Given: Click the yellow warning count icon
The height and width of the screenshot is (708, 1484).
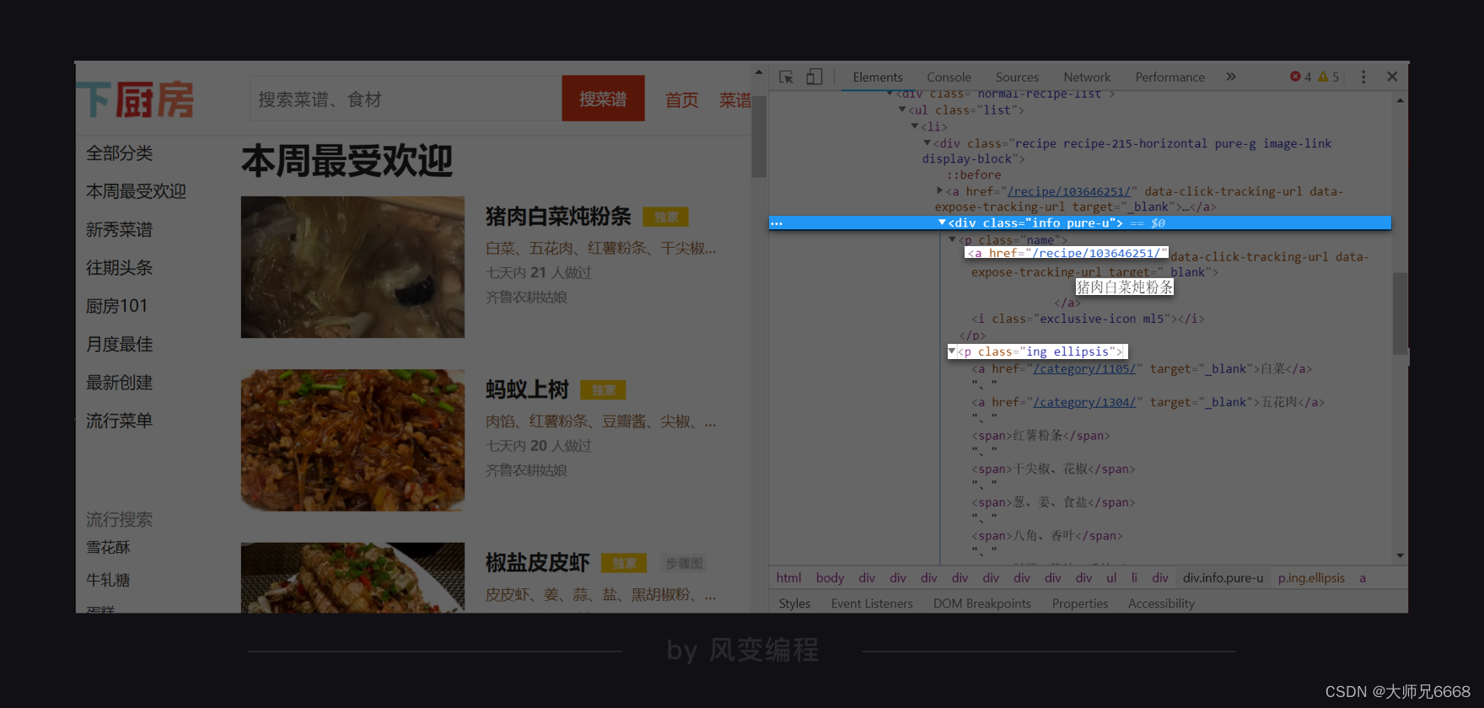Looking at the screenshot, I should pyautogui.click(x=1323, y=77).
